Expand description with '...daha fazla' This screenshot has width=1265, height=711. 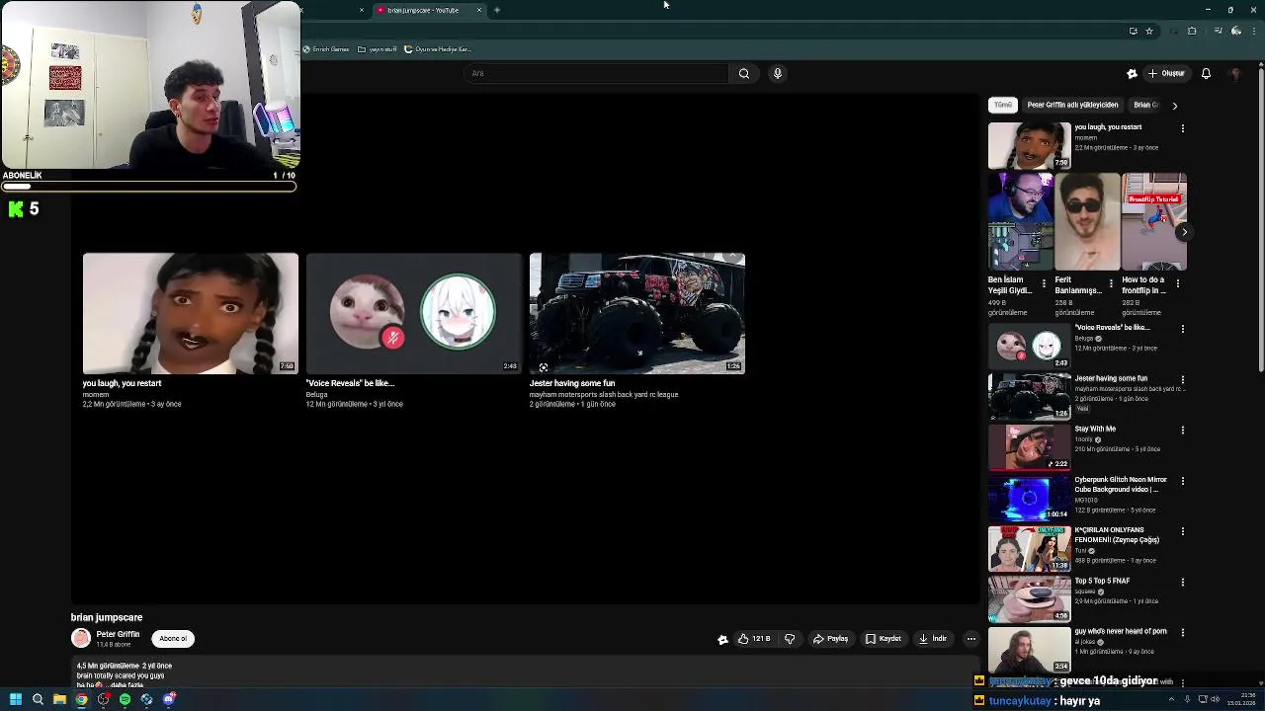coord(126,685)
